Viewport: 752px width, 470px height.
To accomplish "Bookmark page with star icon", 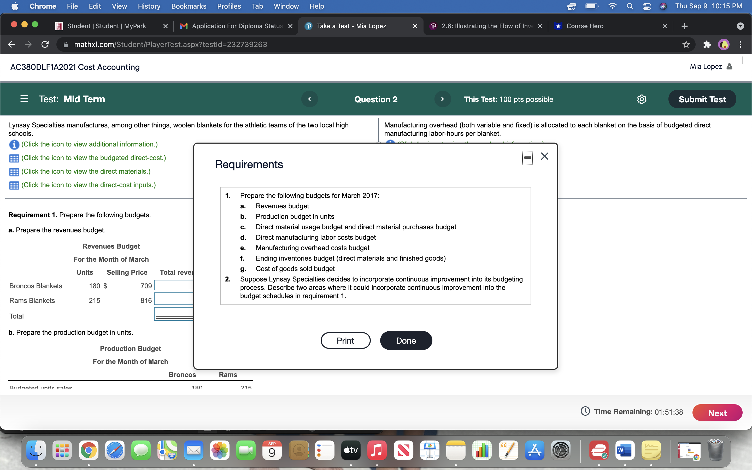I will (x=686, y=44).
